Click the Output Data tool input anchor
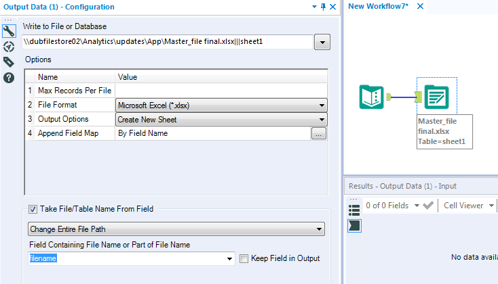Screen dimensions: 498x284 tap(419, 97)
